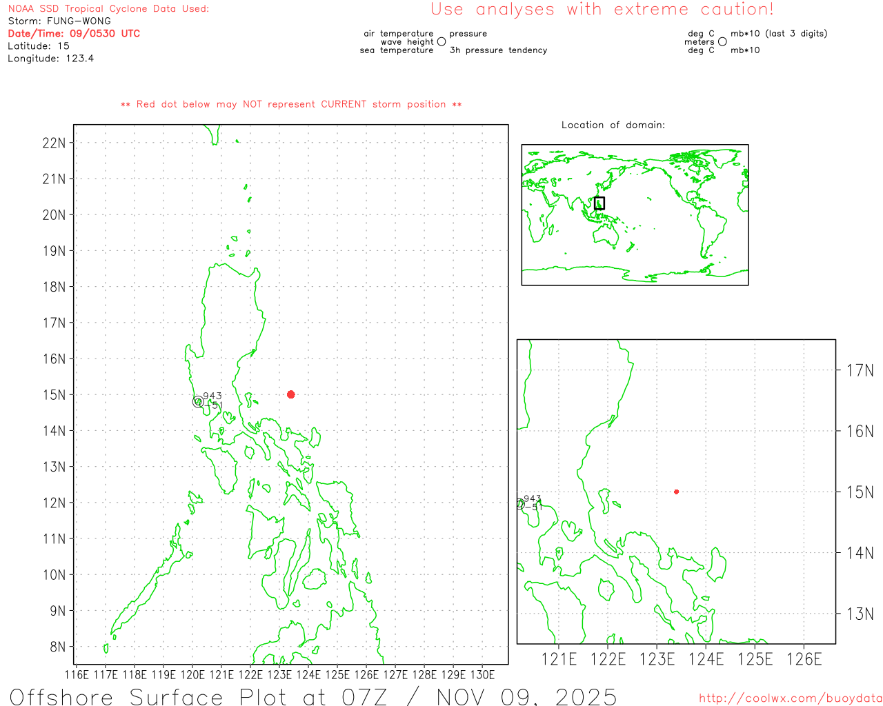Click the 10N latitude label on the main map
Viewport: 883px width, 706px height.
pyautogui.click(x=54, y=575)
